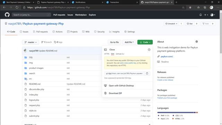222x125 pixels.
Task: Open the img folder
Action: (x=31, y=62)
